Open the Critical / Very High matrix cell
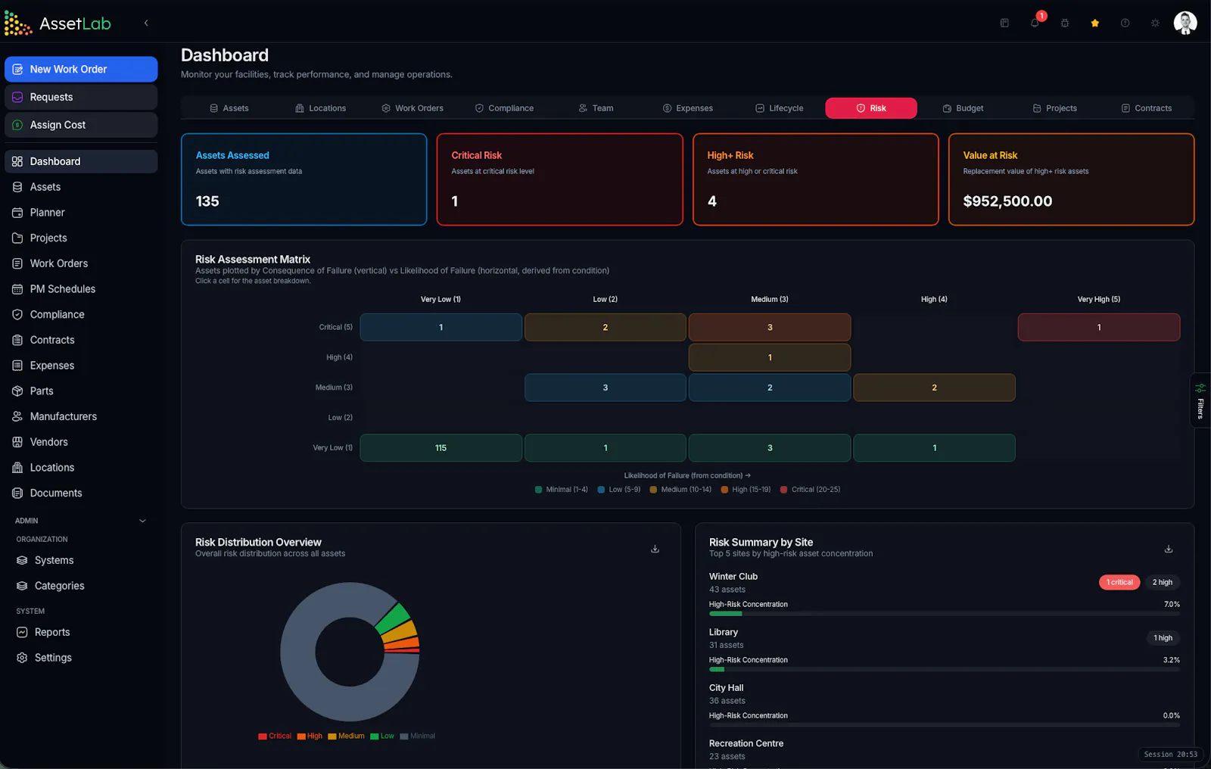 coord(1099,327)
